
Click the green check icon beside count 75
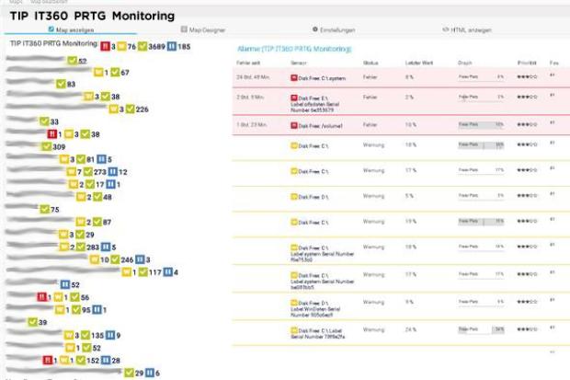tap(45, 209)
